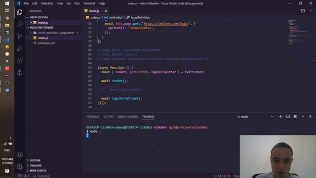This screenshot has height=178, width=316.
Task: Open package.json in the file tree
Action: pos(46,43)
